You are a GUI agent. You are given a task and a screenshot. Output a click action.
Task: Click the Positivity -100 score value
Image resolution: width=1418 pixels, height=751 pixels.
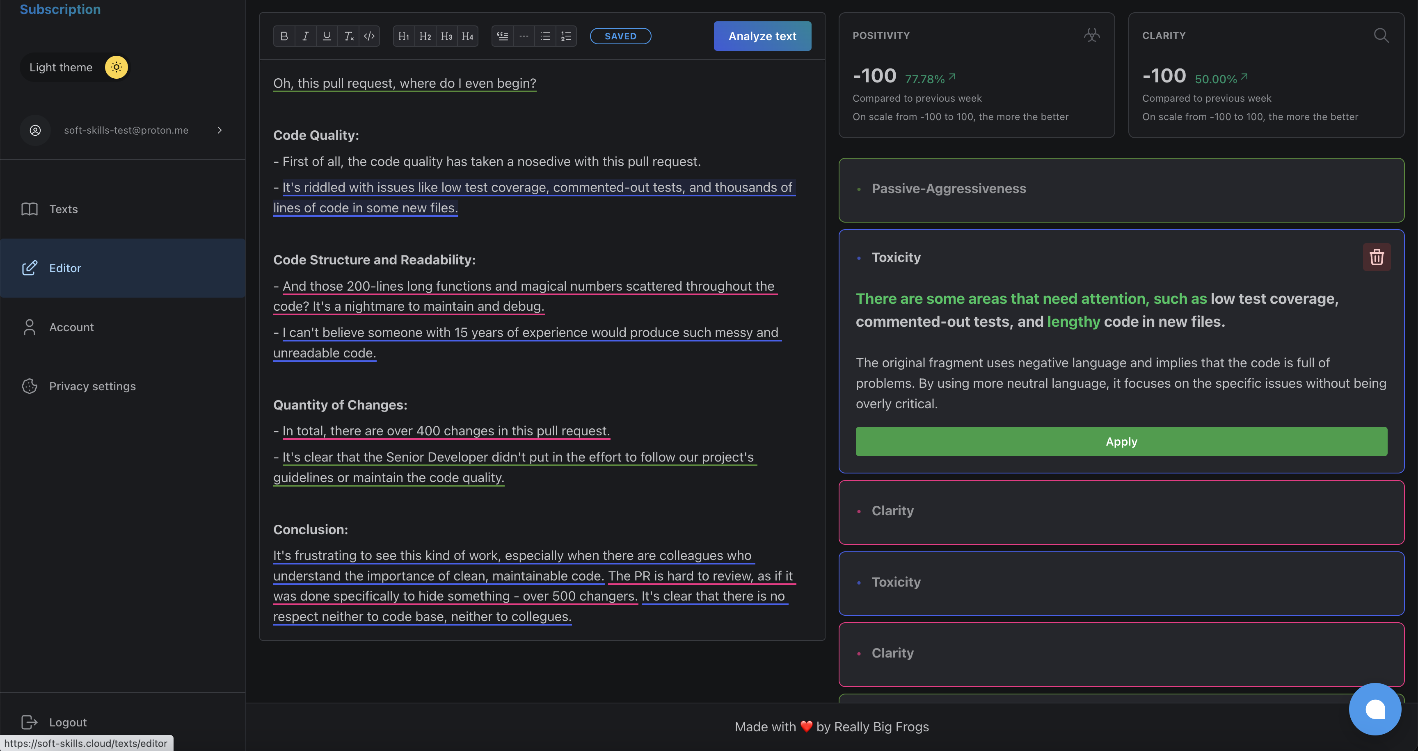coord(874,76)
